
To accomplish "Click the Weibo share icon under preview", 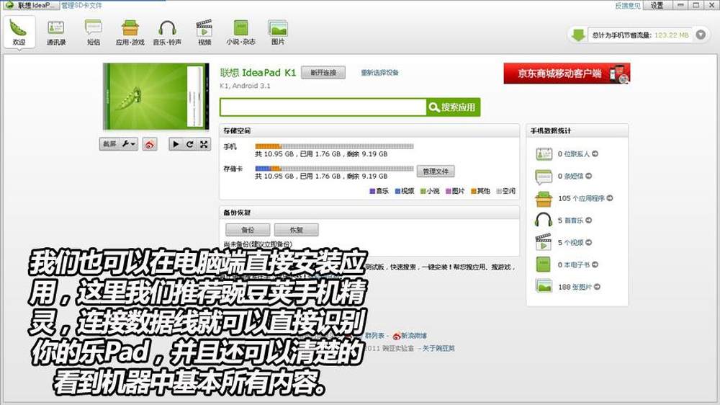I will pyautogui.click(x=150, y=144).
